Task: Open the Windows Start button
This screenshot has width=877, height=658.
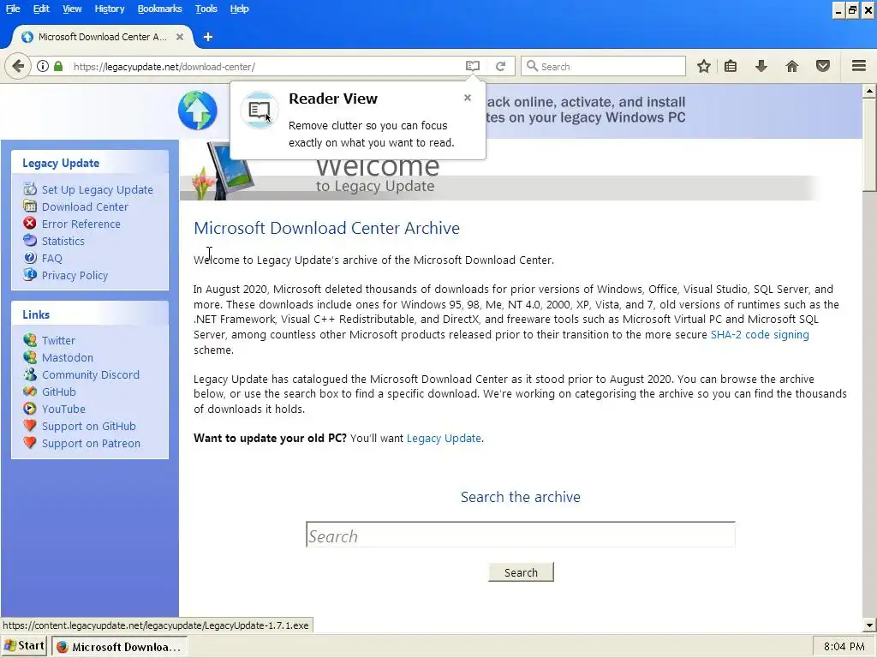Action: click(x=23, y=646)
